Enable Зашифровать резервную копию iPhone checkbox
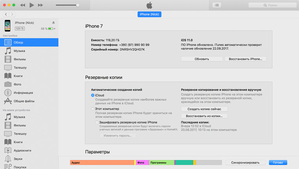Screen dimensions: 299x169 [x=97, y=122]
